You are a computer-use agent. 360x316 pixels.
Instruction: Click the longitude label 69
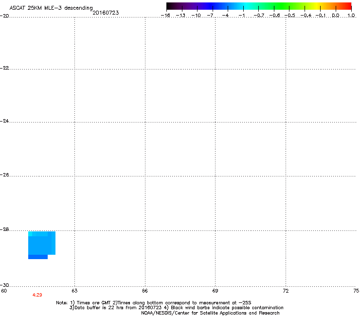[215, 291]
